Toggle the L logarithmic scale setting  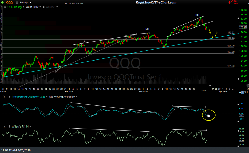pyautogui.click(x=243, y=92)
